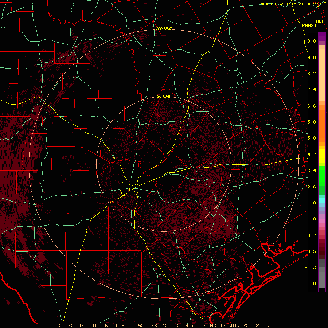The image size is (328, 328).
Task: Select the 9.8 value on the color scale
Action: [x=312, y=41]
